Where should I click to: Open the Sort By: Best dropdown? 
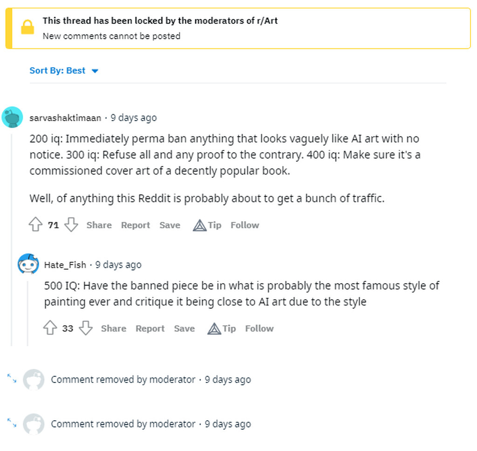[64, 71]
